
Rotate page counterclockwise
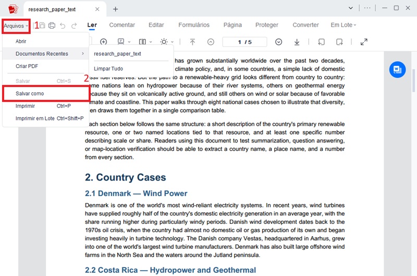321,42
